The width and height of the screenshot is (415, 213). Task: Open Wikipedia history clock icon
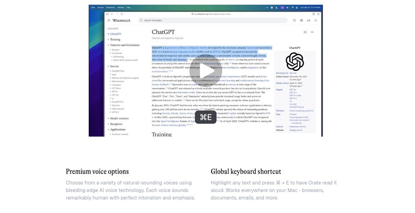tap(294, 20)
